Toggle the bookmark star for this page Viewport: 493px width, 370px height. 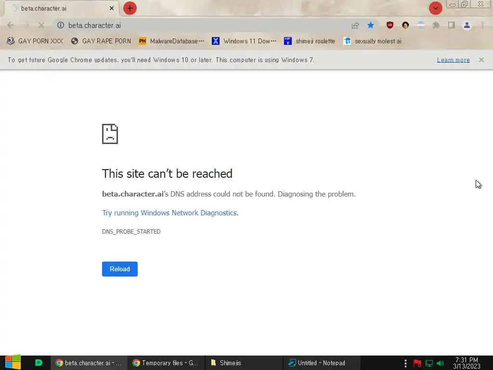pos(371,25)
